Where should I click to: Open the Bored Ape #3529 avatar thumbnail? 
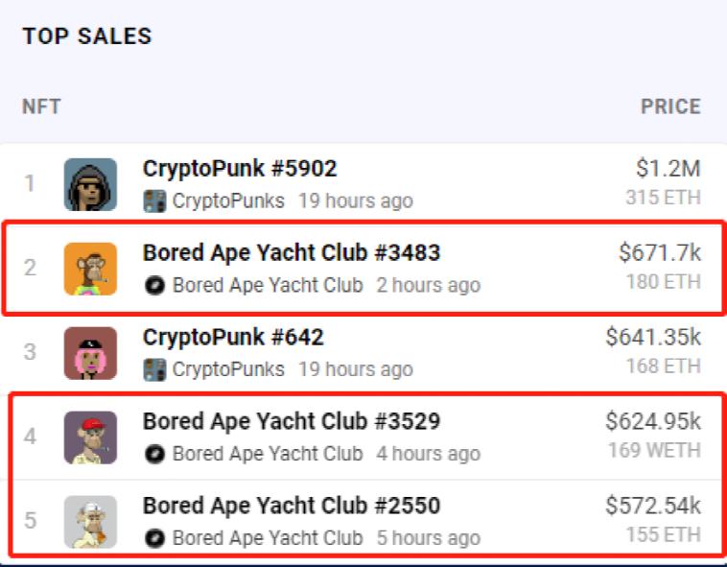click(90, 437)
